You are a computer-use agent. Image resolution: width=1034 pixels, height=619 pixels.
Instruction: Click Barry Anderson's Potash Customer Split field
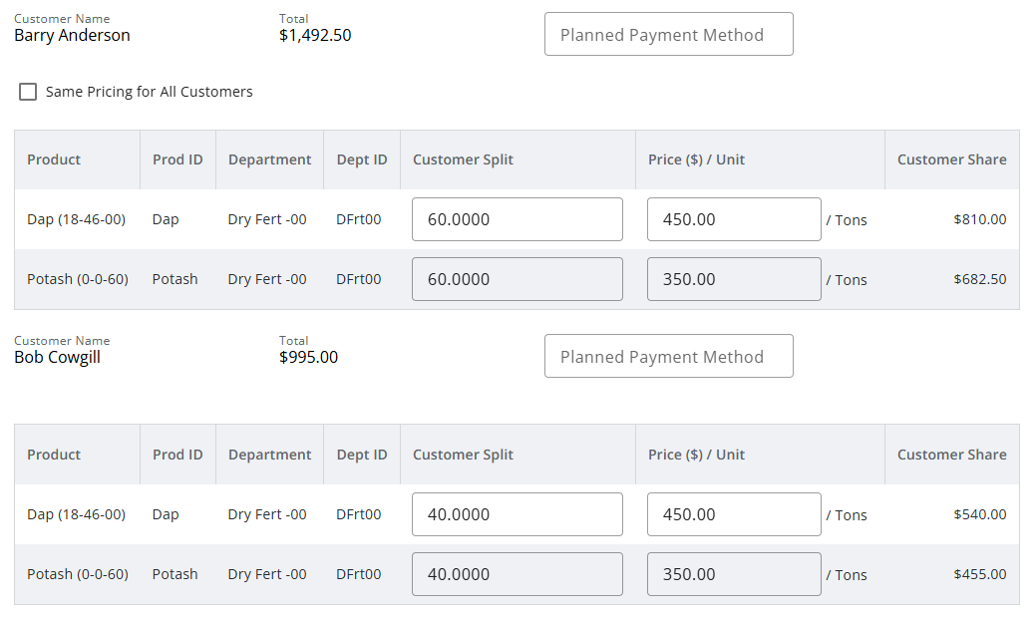[517, 279]
